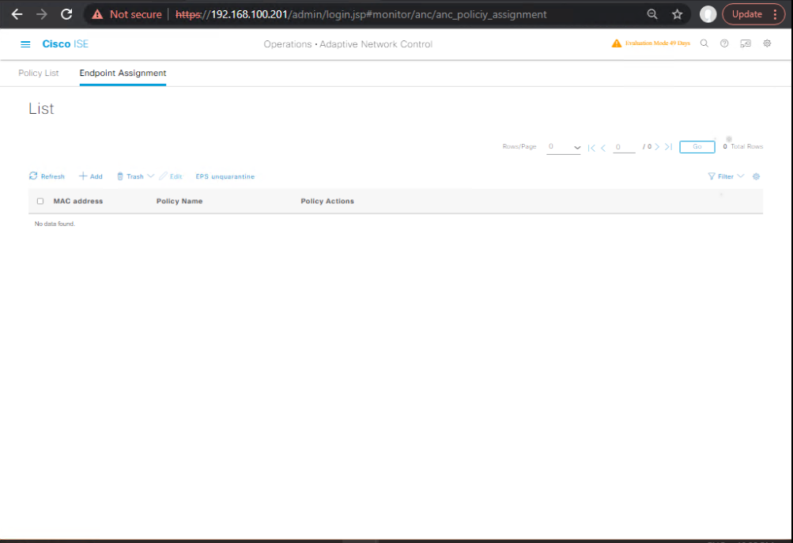Select the Endpoint Assignment tab
This screenshot has width=793, height=543.
point(123,73)
